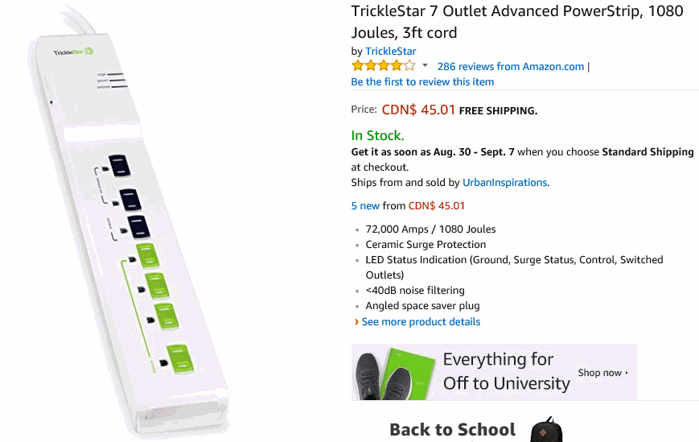Open the TrickleStar brand link below title
The height and width of the screenshot is (442, 699).
390,52
